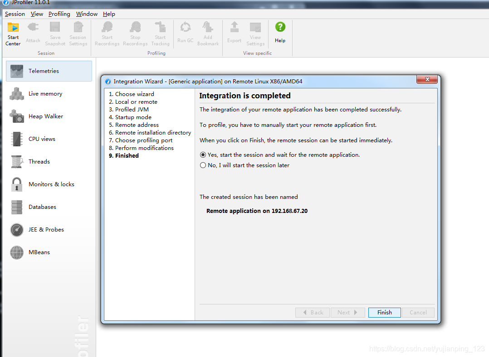489x357 pixels.
Task: Open the Help menu
Action: point(109,14)
